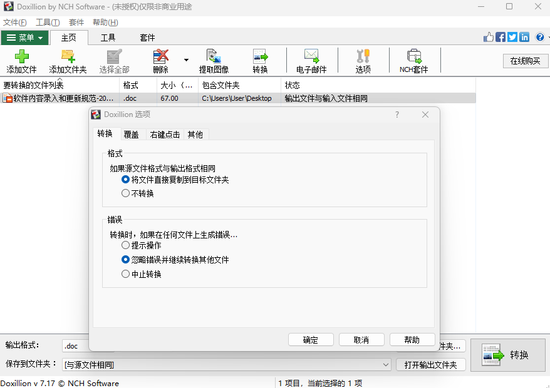550x388 pixels.
Task: Click the thumbs-up like icon
Action: [488, 37]
